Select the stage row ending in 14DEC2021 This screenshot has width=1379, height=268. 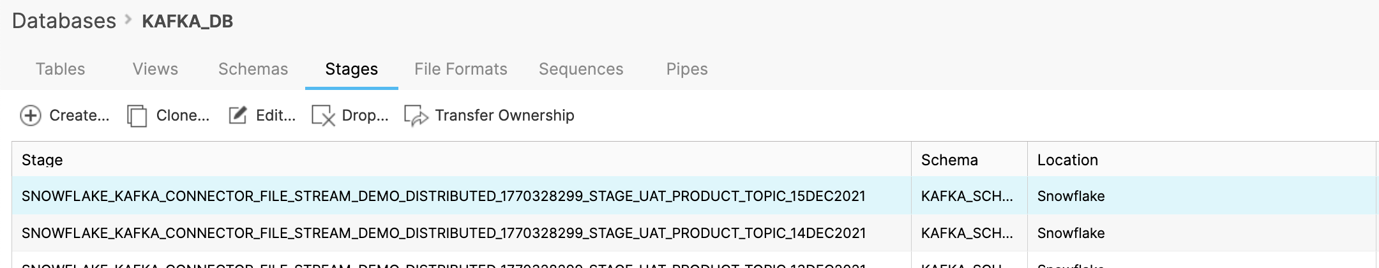[443, 233]
